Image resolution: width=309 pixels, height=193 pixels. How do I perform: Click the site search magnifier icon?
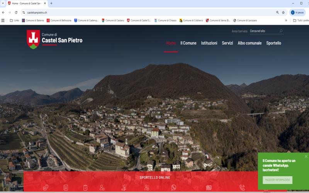(x=281, y=31)
